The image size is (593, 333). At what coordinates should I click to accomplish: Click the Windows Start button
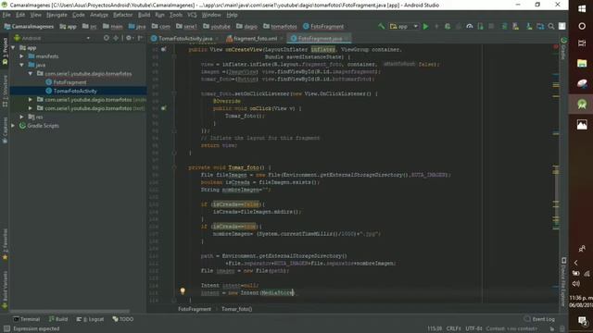582,9
